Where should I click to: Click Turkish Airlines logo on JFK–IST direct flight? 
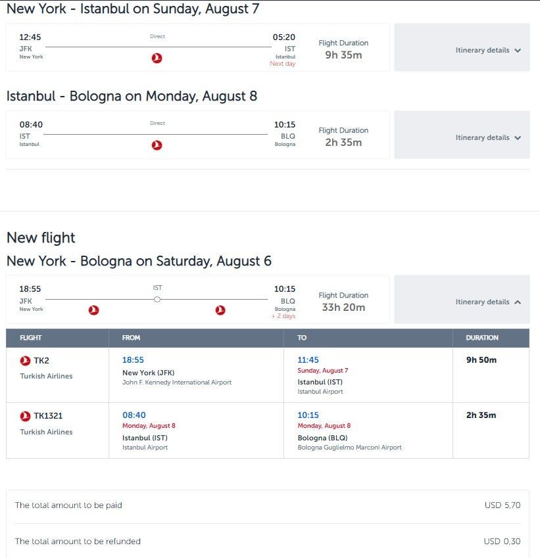click(x=157, y=58)
